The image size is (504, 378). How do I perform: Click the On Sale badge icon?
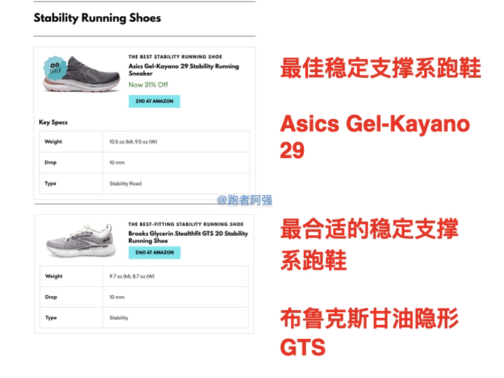(x=53, y=67)
